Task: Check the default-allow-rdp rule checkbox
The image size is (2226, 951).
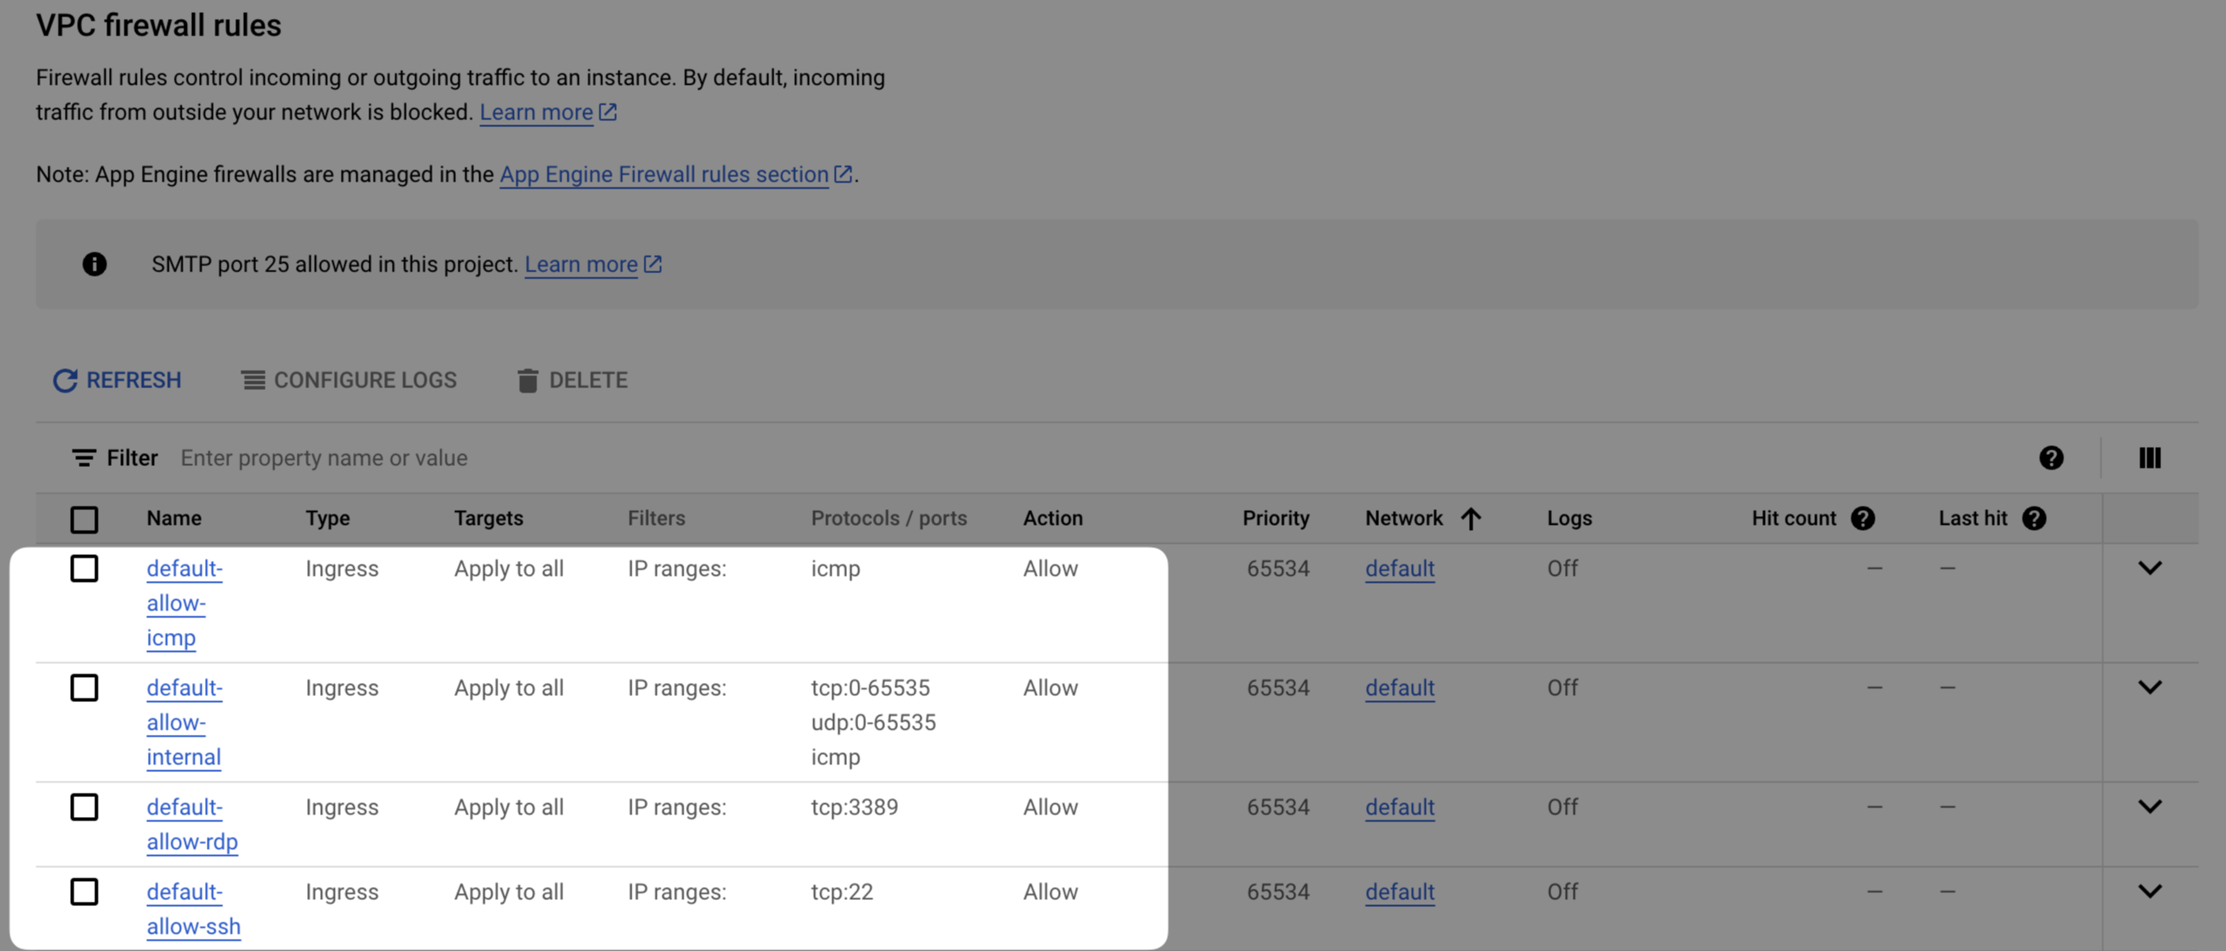Action: click(x=84, y=807)
